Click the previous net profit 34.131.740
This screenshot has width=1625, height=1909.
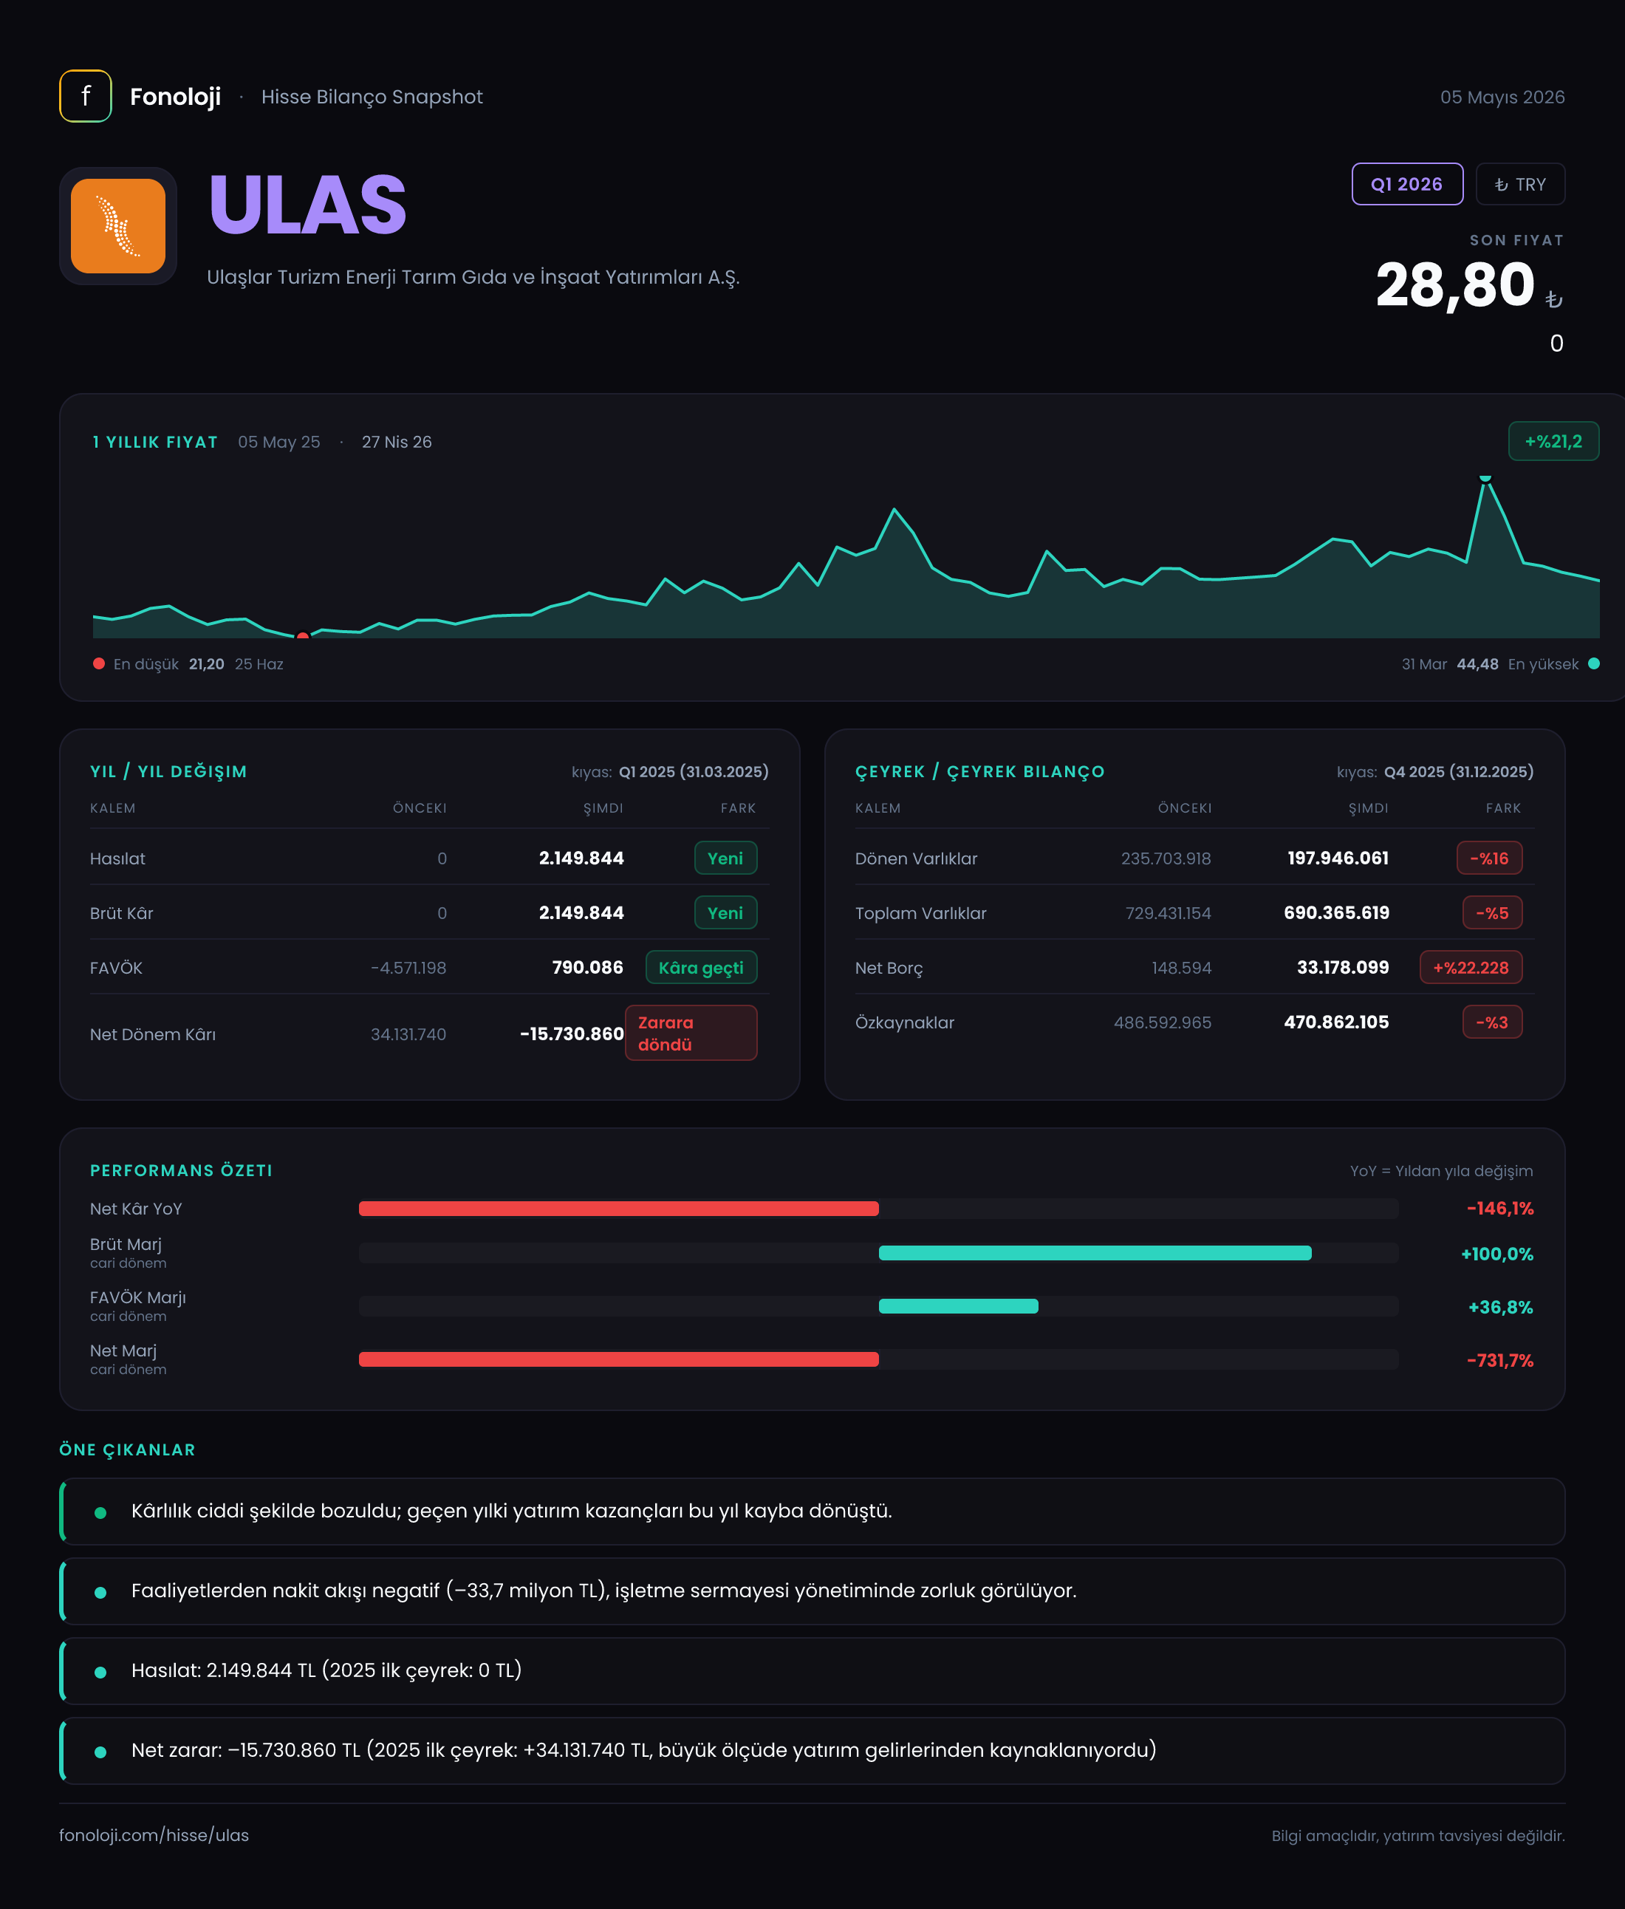click(408, 1034)
